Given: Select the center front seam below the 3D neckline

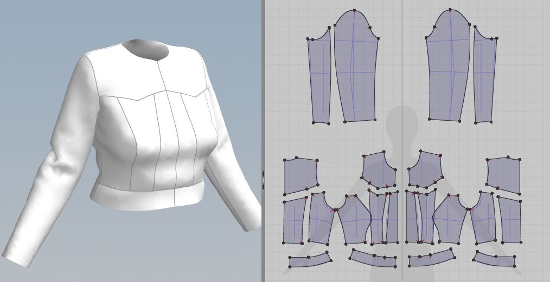Looking at the screenshot, I should tap(162, 76).
